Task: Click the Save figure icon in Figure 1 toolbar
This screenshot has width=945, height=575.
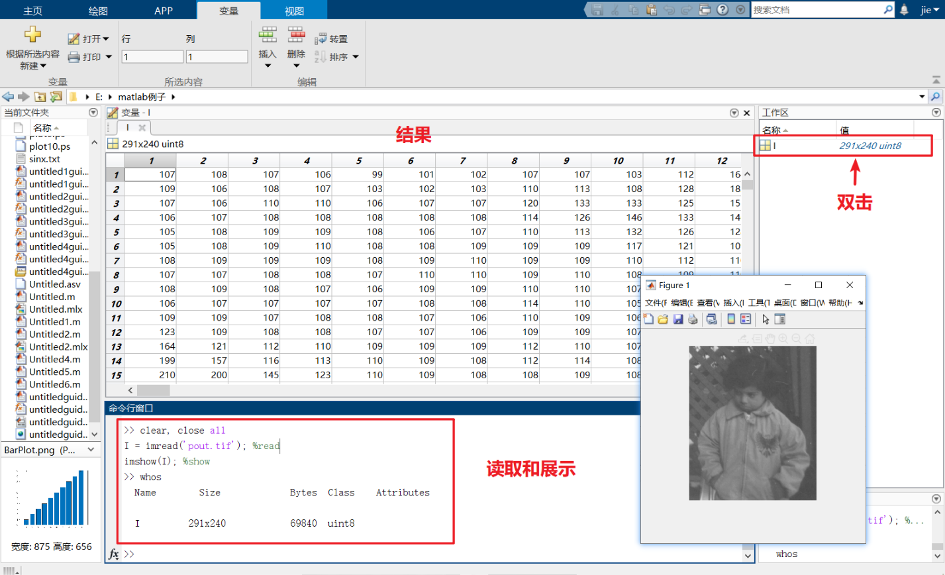Action: (678, 320)
